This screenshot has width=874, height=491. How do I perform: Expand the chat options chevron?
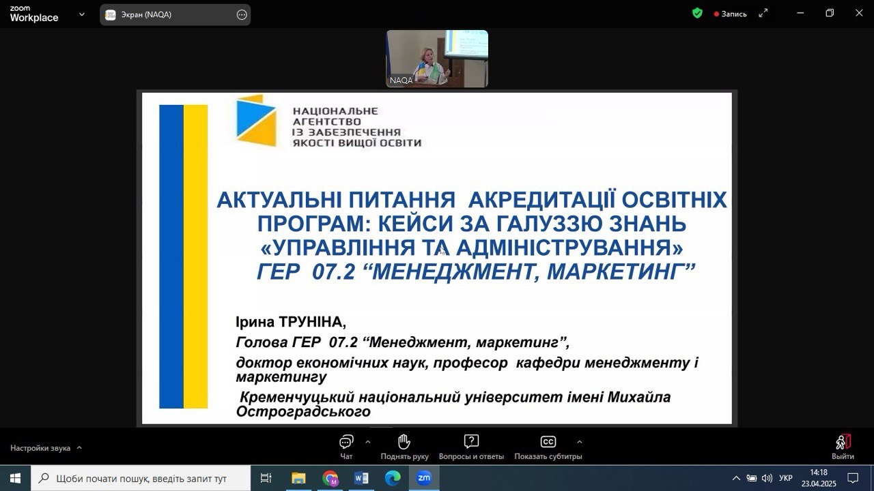tap(368, 441)
